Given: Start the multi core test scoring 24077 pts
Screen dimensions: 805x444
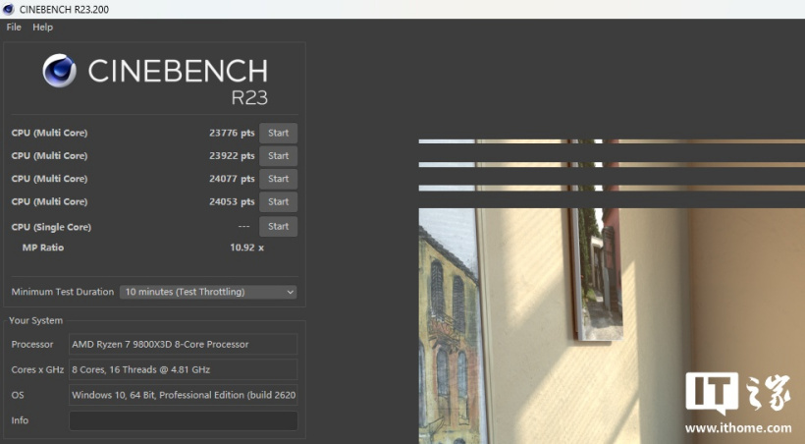Looking at the screenshot, I should click(x=278, y=179).
